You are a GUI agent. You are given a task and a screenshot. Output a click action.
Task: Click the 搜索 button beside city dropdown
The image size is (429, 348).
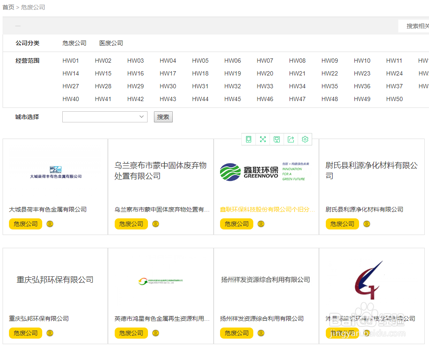coord(163,117)
